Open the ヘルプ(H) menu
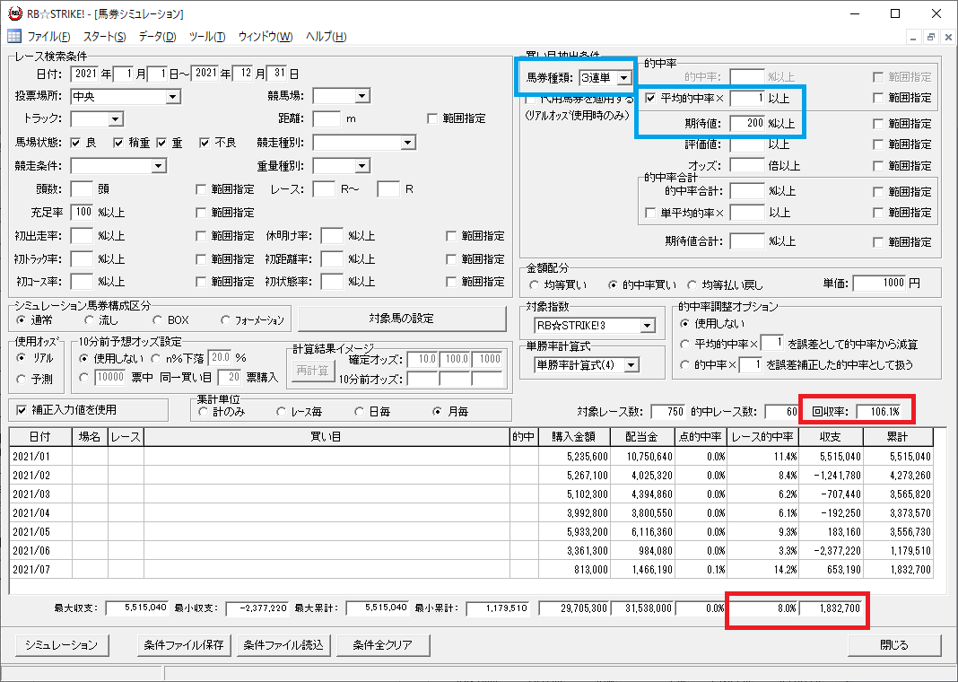The height and width of the screenshot is (682, 958). (327, 37)
